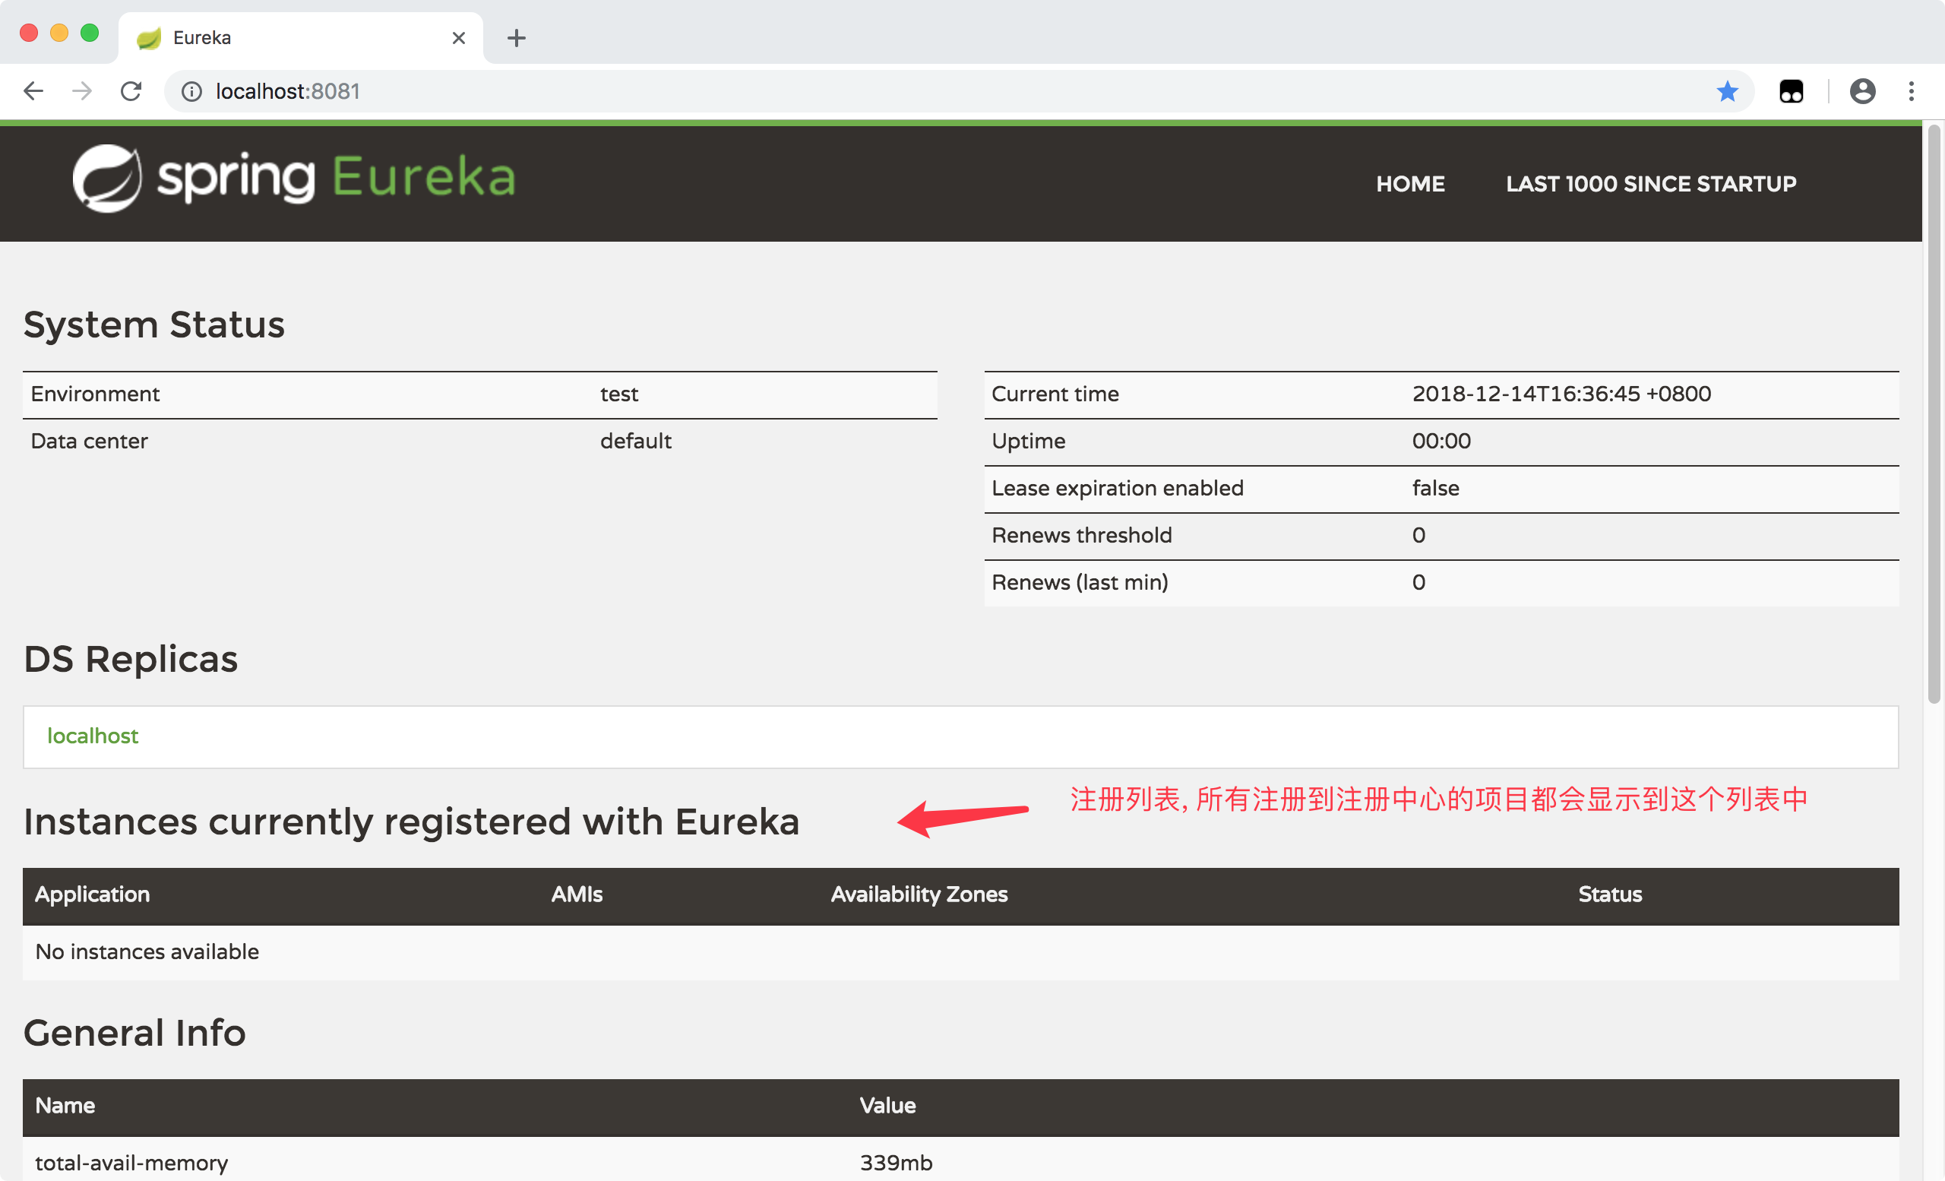Open Chrome's three-dot menu
Image resolution: width=1945 pixels, height=1181 pixels.
(1911, 91)
